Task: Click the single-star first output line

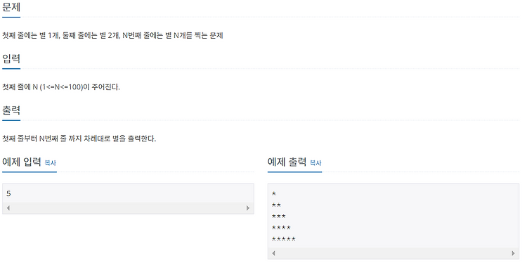Action: point(274,194)
